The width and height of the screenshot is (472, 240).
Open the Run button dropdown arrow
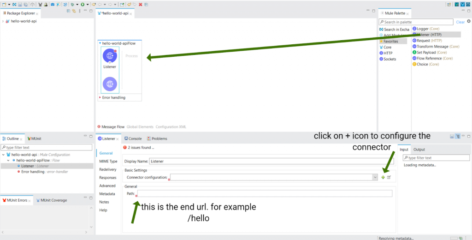point(88,5)
